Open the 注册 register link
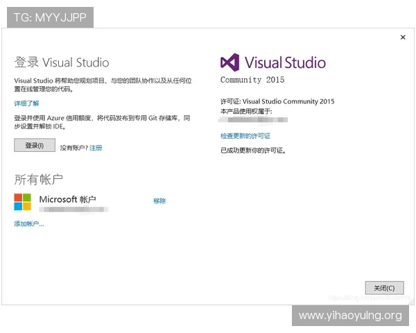The image size is (416, 333). click(x=96, y=148)
